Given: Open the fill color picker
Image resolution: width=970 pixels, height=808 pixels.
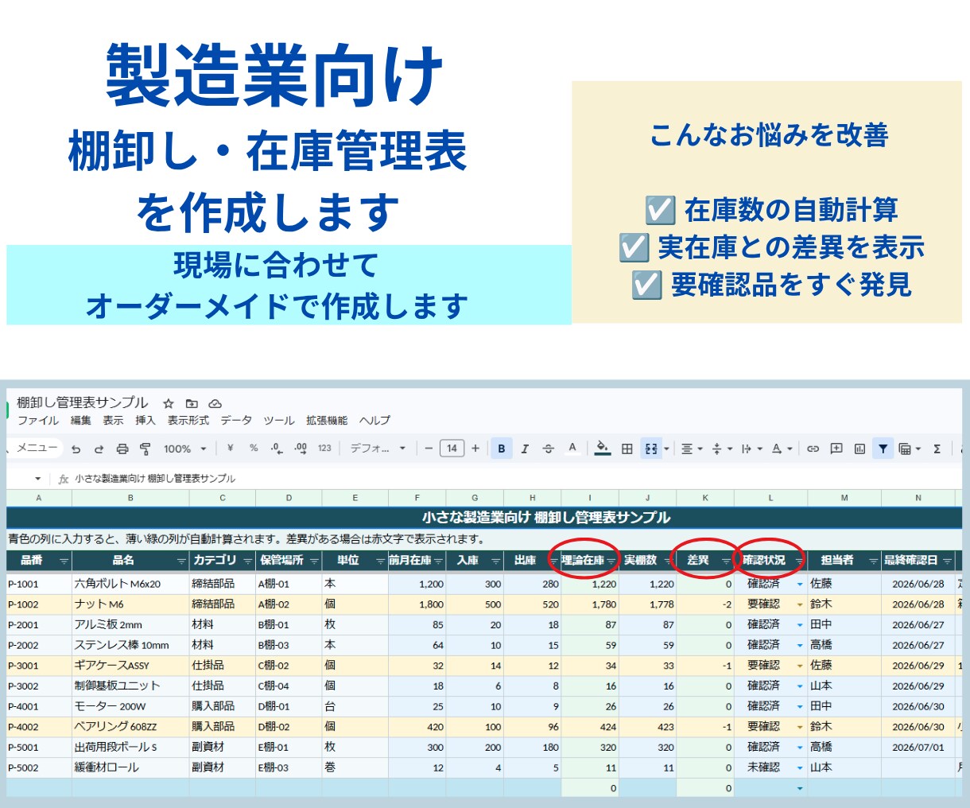Looking at the screenshot, I should [603, 449].
